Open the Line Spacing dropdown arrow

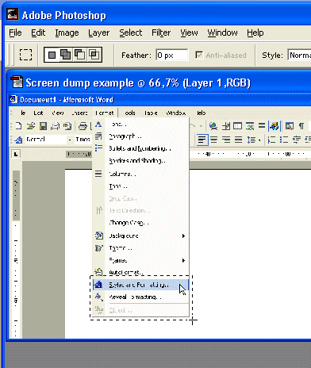(x=259, y=140)
